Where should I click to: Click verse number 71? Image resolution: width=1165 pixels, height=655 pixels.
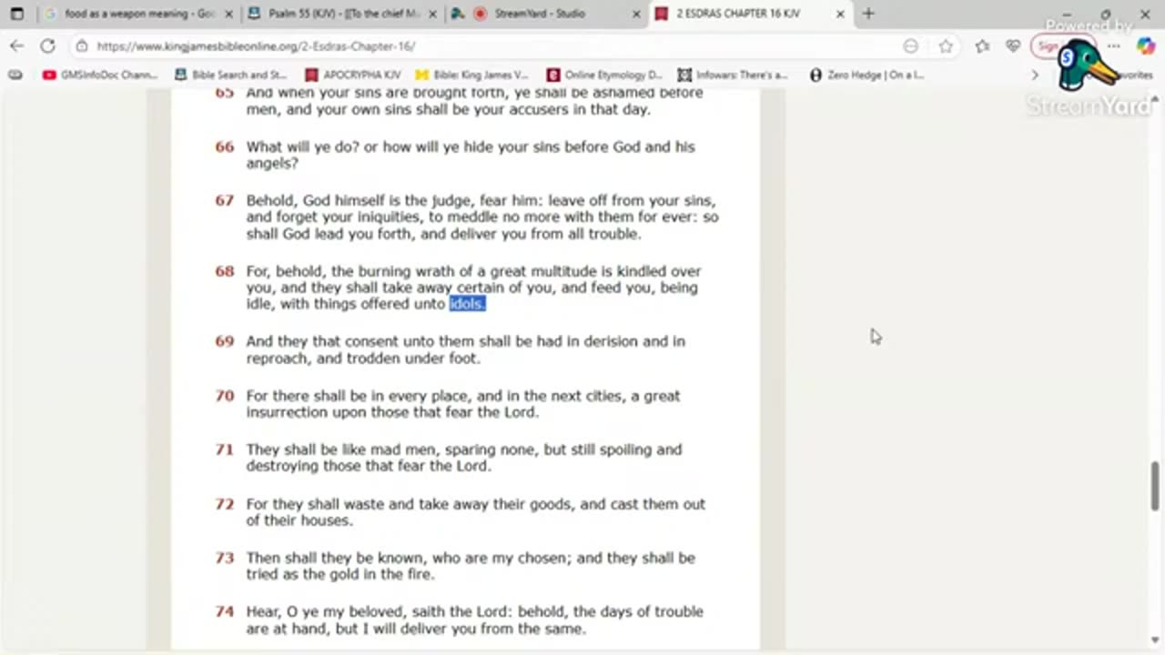tap(224, 449)
